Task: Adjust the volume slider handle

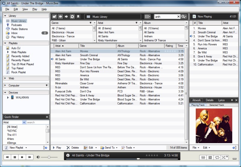Action: [49, 157]
